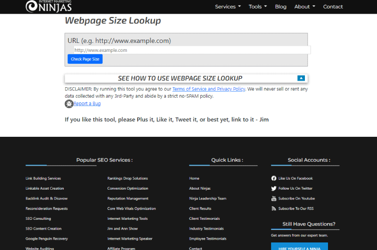This screenshot has width=377, height=250.
Task: Click the Check Page Size button
Action: click(85, 59)
